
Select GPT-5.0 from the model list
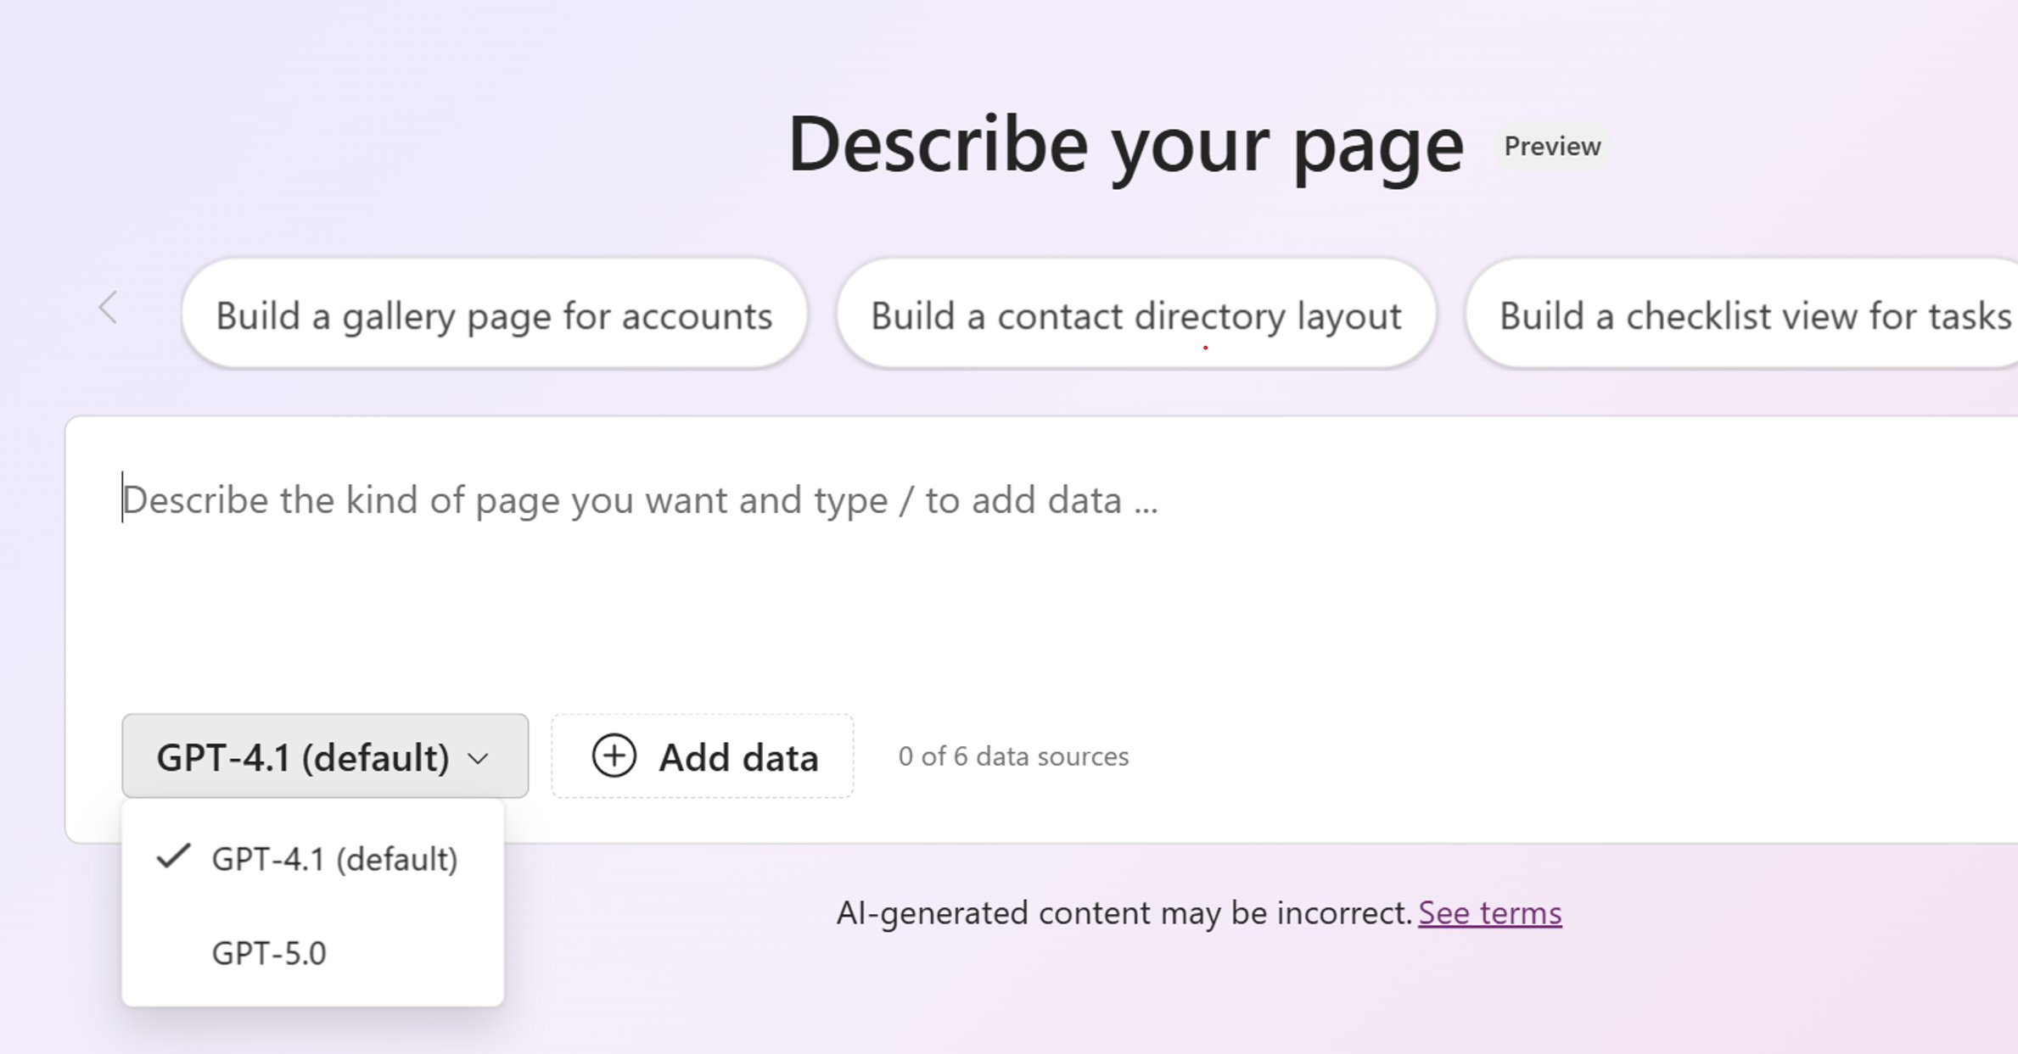(x=269, y=952)
